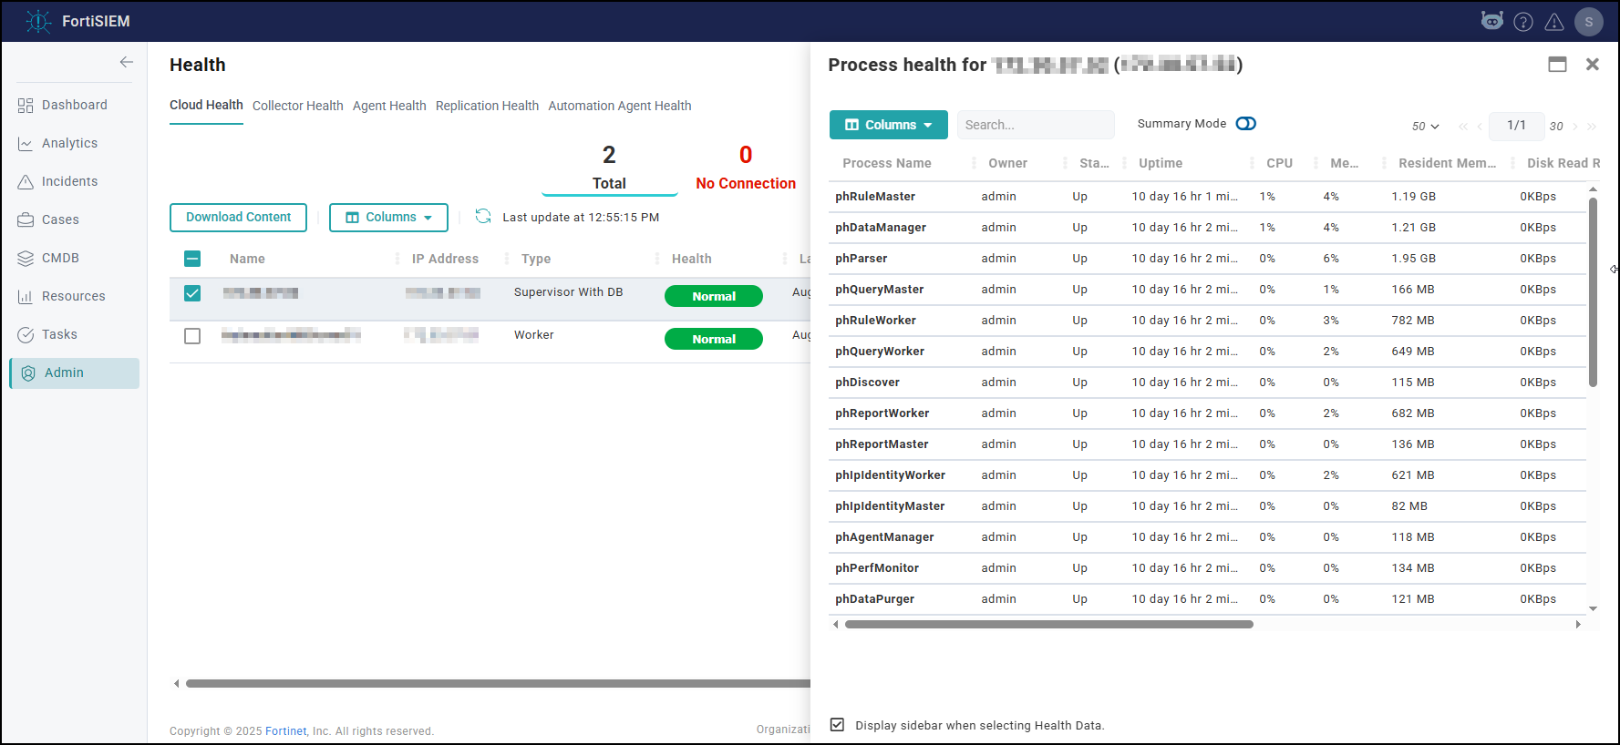Click the process Search input field

pyautogui.click(x=1036, y=125)
